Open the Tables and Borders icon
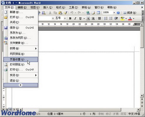 tap(93, 13)
